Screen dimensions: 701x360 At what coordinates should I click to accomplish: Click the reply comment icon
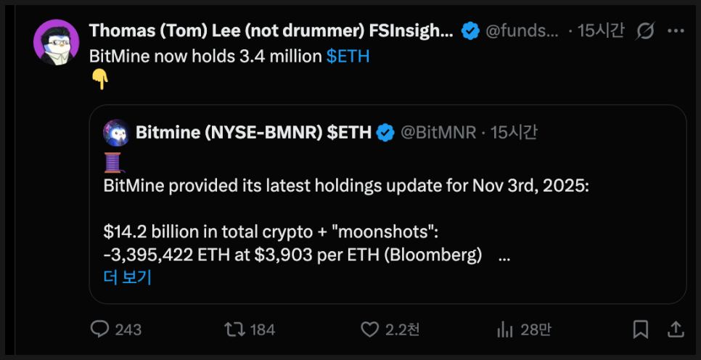coord(100,330)
